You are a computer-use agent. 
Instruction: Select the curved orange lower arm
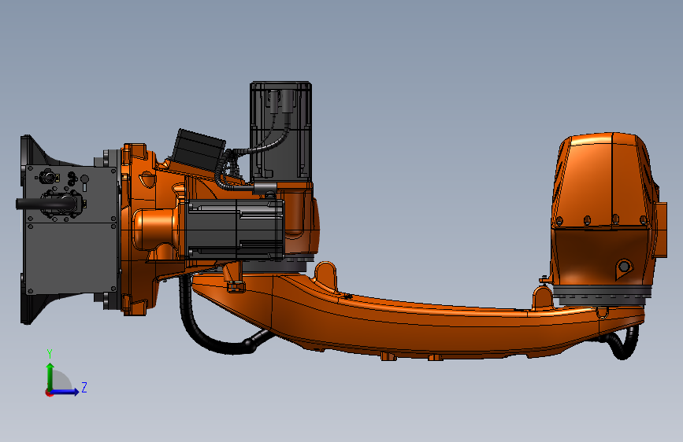tap(418, 318)
